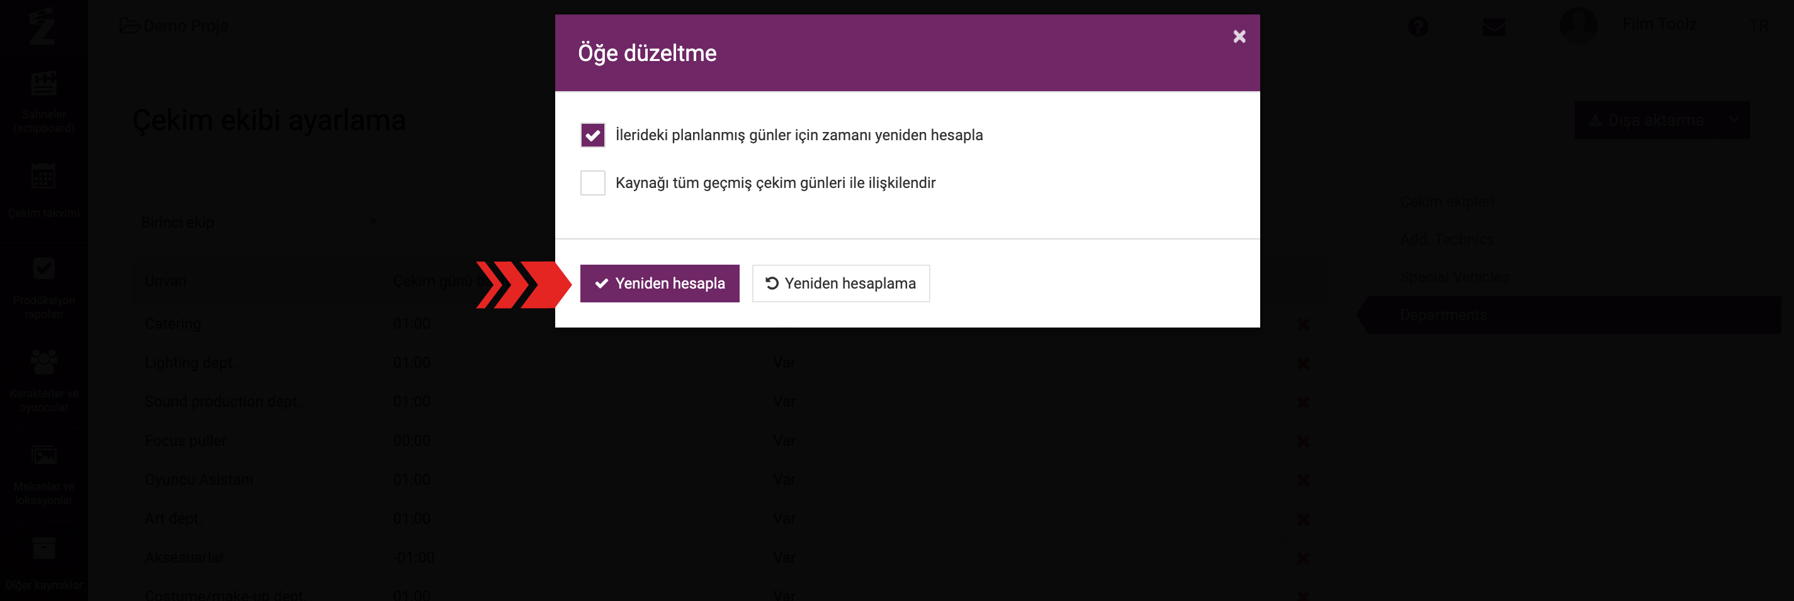Uncheck İlerideki planlanmış günler için zamanı yeniden hesapla
The height and width of the screenshot is (601, 1794).
click(593, 135)
